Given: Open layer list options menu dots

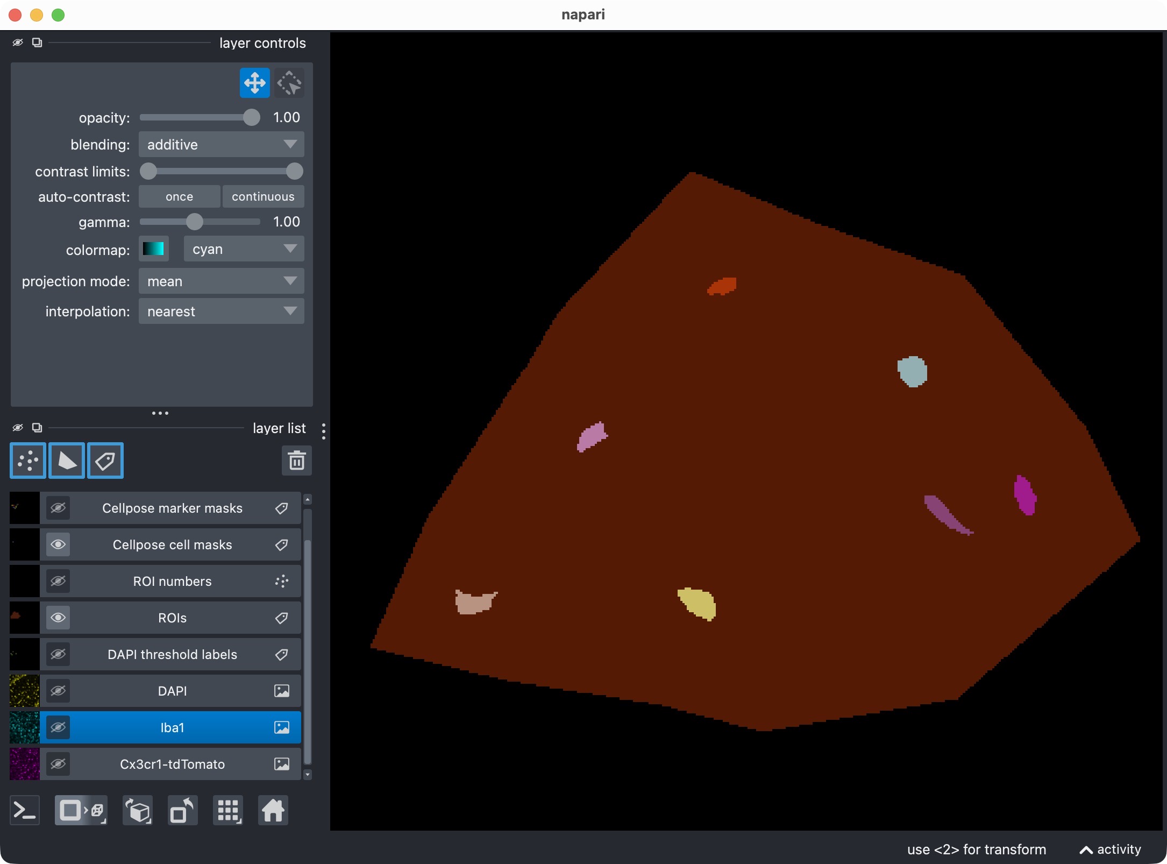Looking at the screenshot, I should (x=323, y=431).
